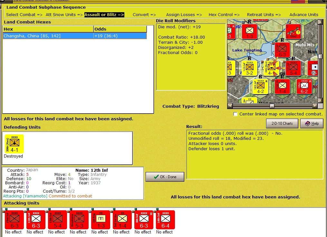Image resolution: width=327 pixels, height=237 pixels.
Task: Select the destroyed 20th (Res) 4-1 defending unit
Action: 14,144
